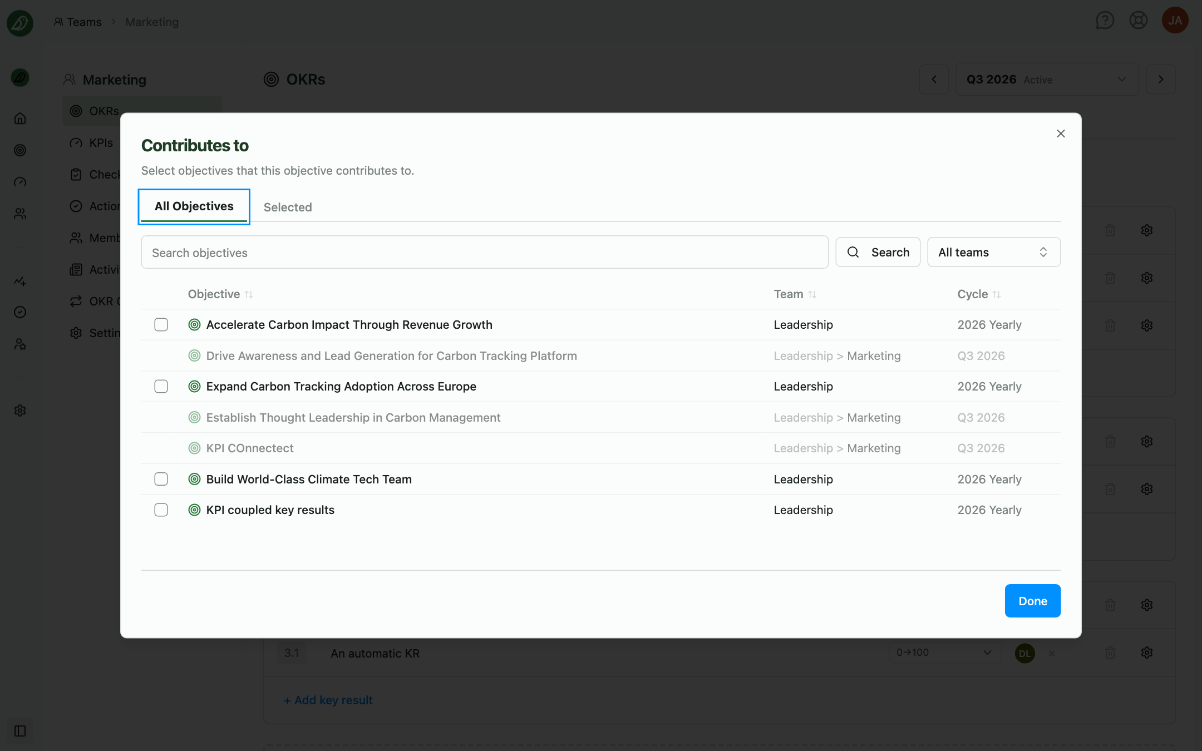Click the KPI COnnectect objective text

pos(249,448)
